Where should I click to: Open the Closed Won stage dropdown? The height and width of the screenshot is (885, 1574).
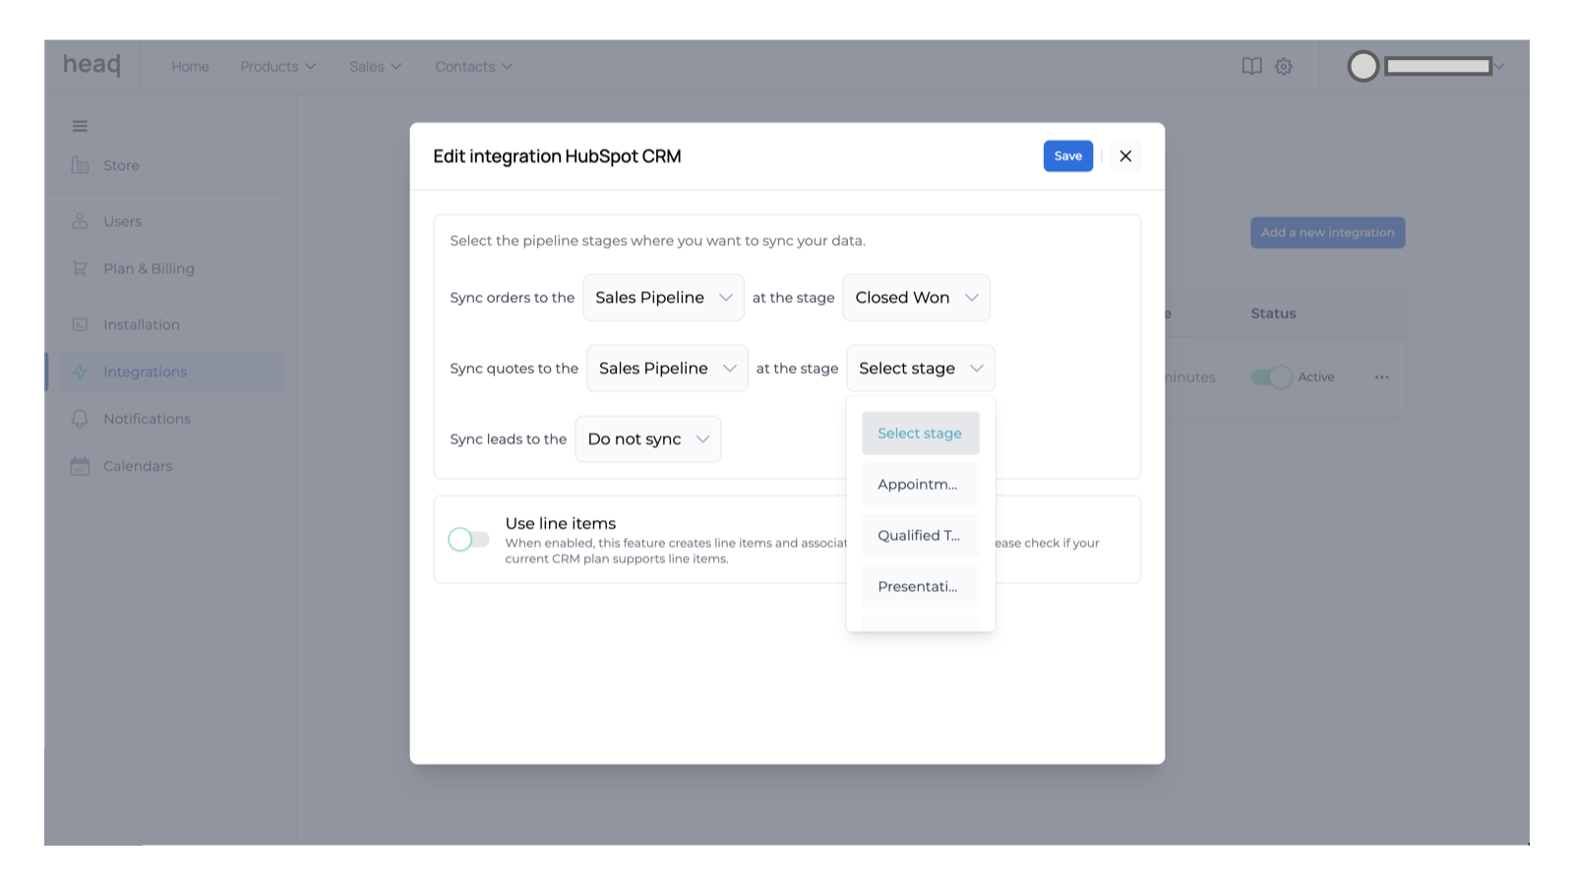915,297
